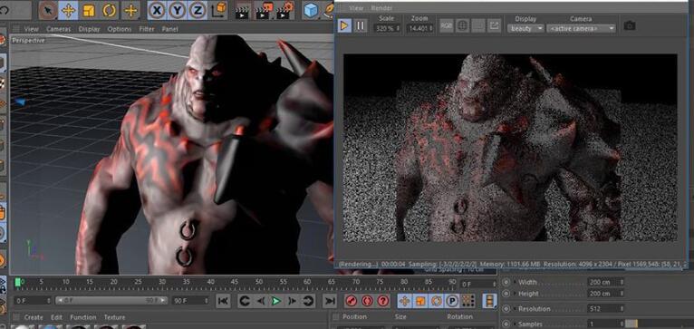Open material manager Texture menu

click(115, 317)
